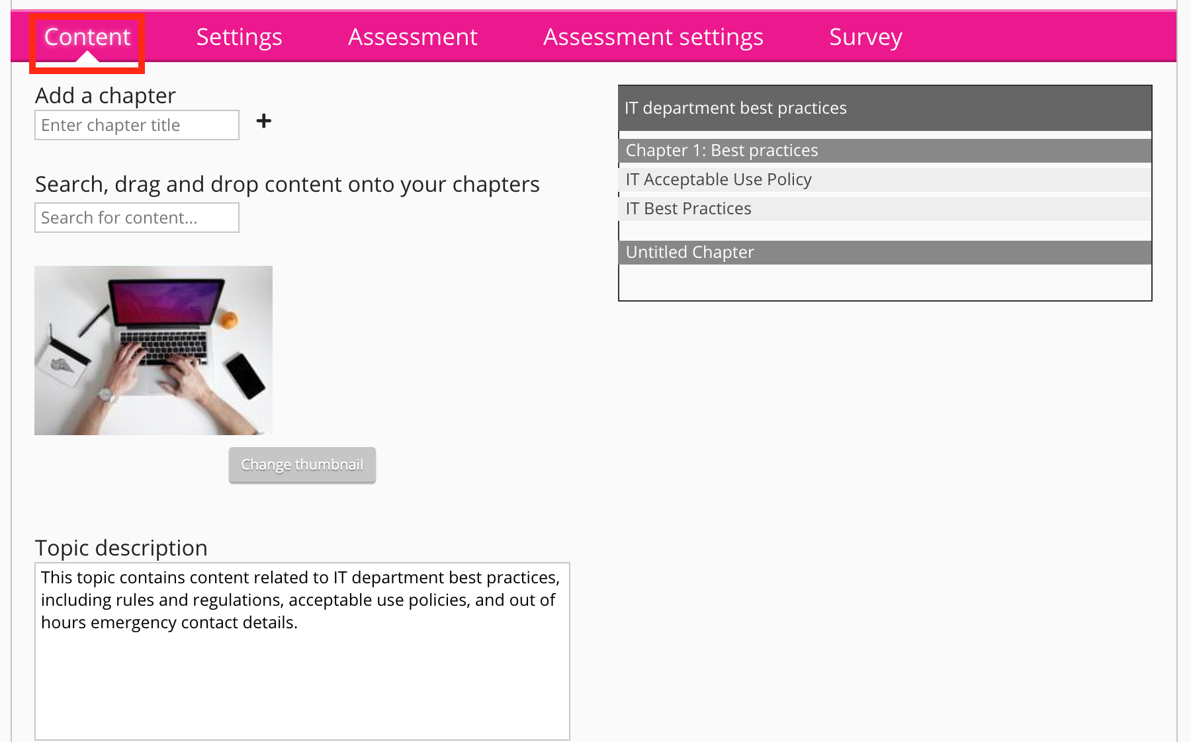1191x742 pixels.
Task: Select the Survey tab
Action: tap(865, 37)
